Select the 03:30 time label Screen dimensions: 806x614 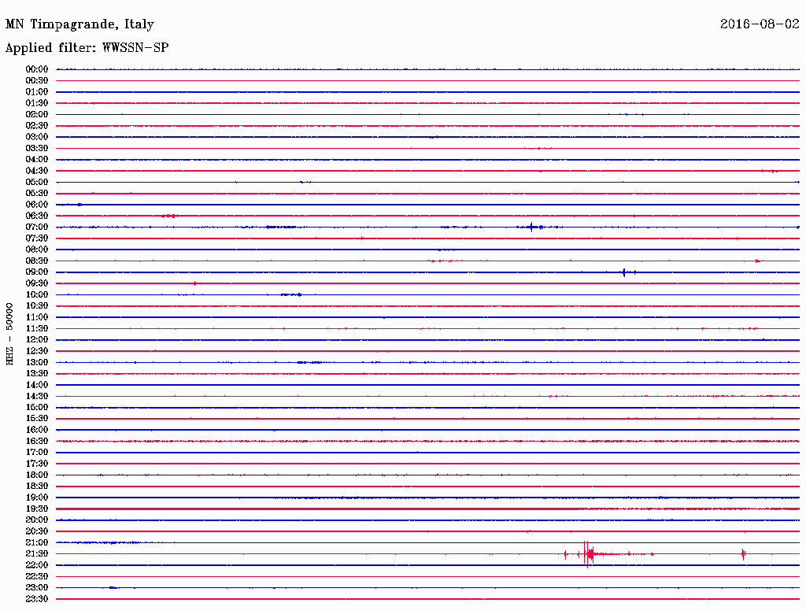point(37,148)
